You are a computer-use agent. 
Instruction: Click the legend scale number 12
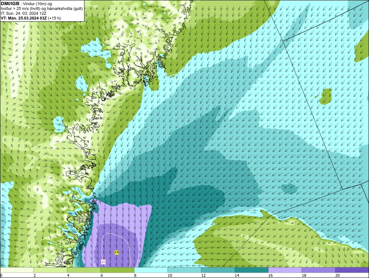tap(203, 275)
